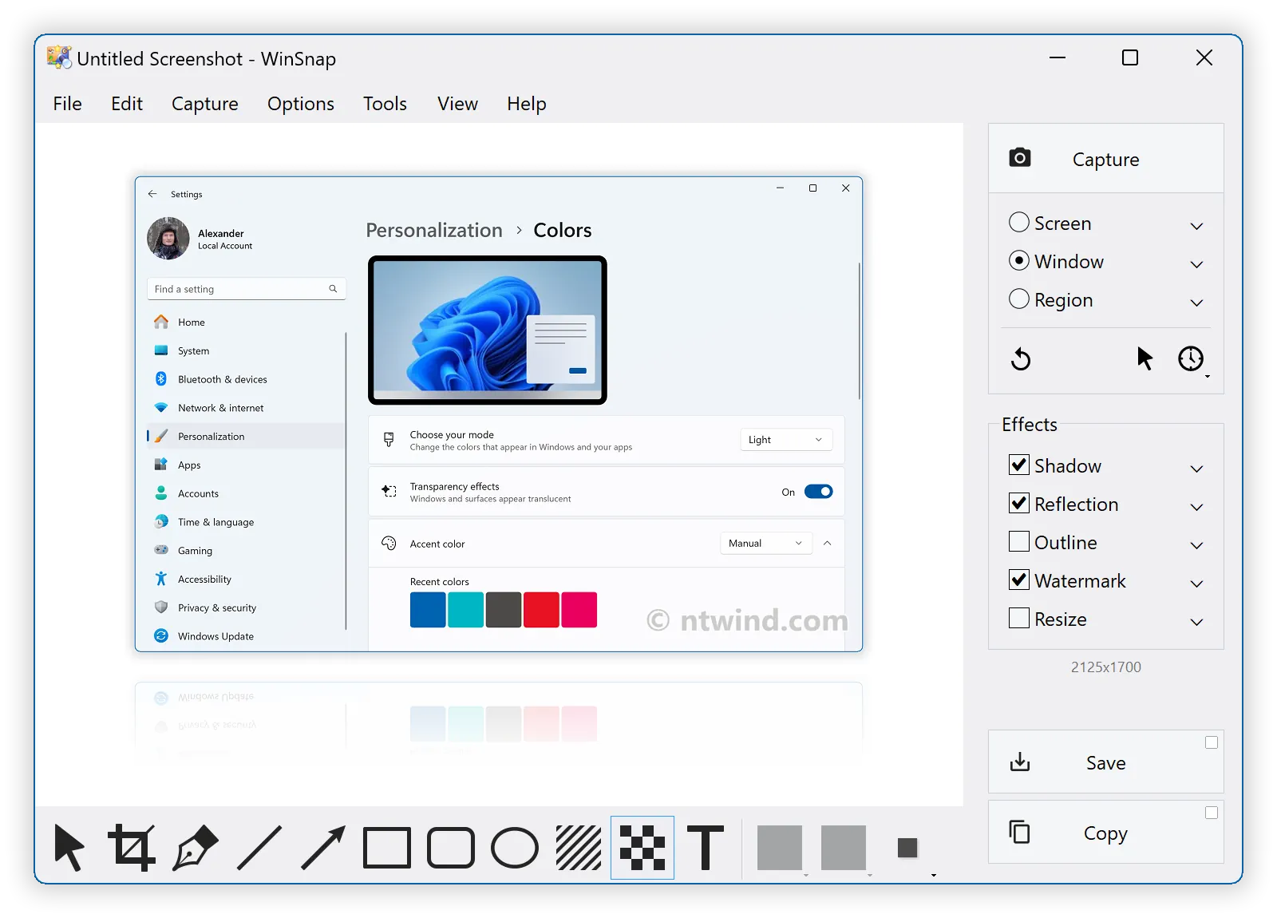Expand Reflection effect settings chevron
The height and width of the screenshot is (918, 1277).
(x=1196, y=507)
